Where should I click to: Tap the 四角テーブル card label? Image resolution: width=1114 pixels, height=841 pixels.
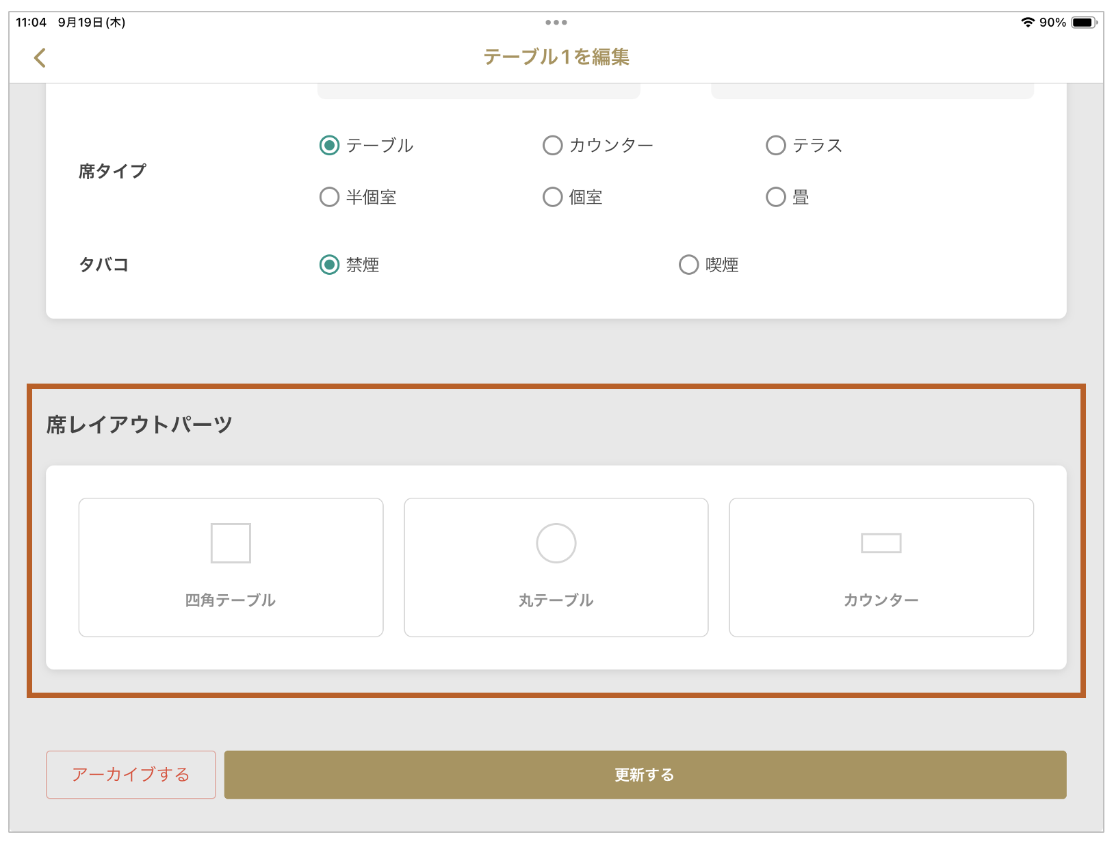pos(231,600)
